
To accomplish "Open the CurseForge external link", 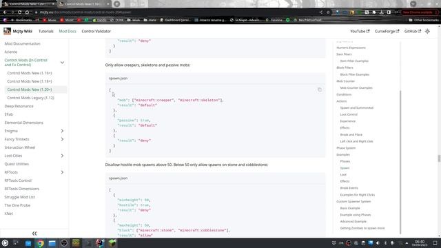I will click(x=387, y=31).
